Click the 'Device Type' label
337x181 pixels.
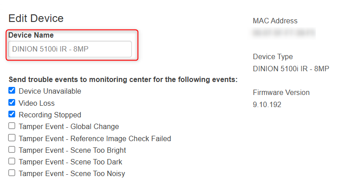click(273, 57)
